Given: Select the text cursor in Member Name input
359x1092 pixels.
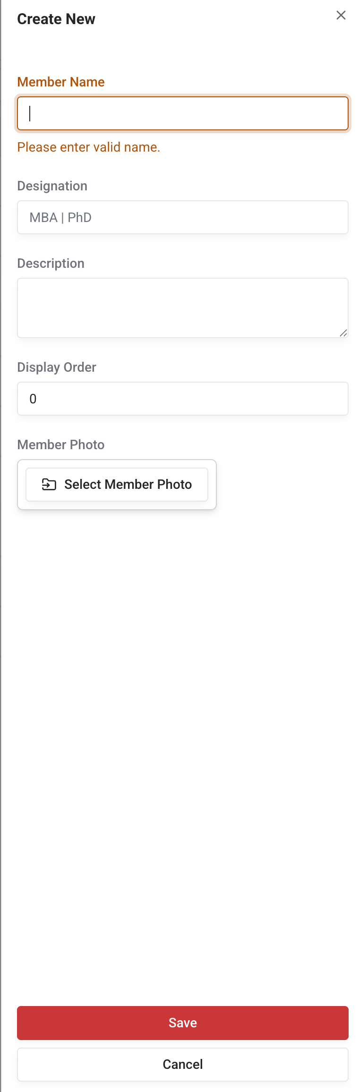Looking at the screenshot, I should tap(30, 113).
